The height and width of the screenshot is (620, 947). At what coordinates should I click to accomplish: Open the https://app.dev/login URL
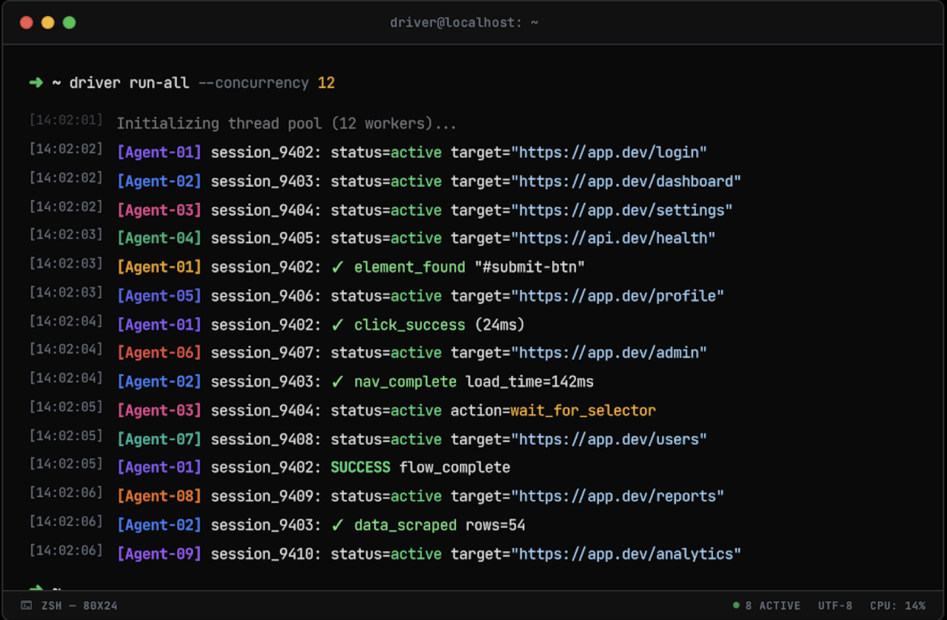(x=609, y=152)
